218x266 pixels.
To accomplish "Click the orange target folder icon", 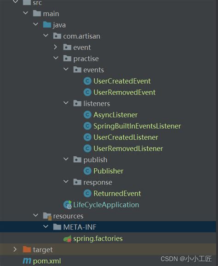I will [x=27, y=249].
